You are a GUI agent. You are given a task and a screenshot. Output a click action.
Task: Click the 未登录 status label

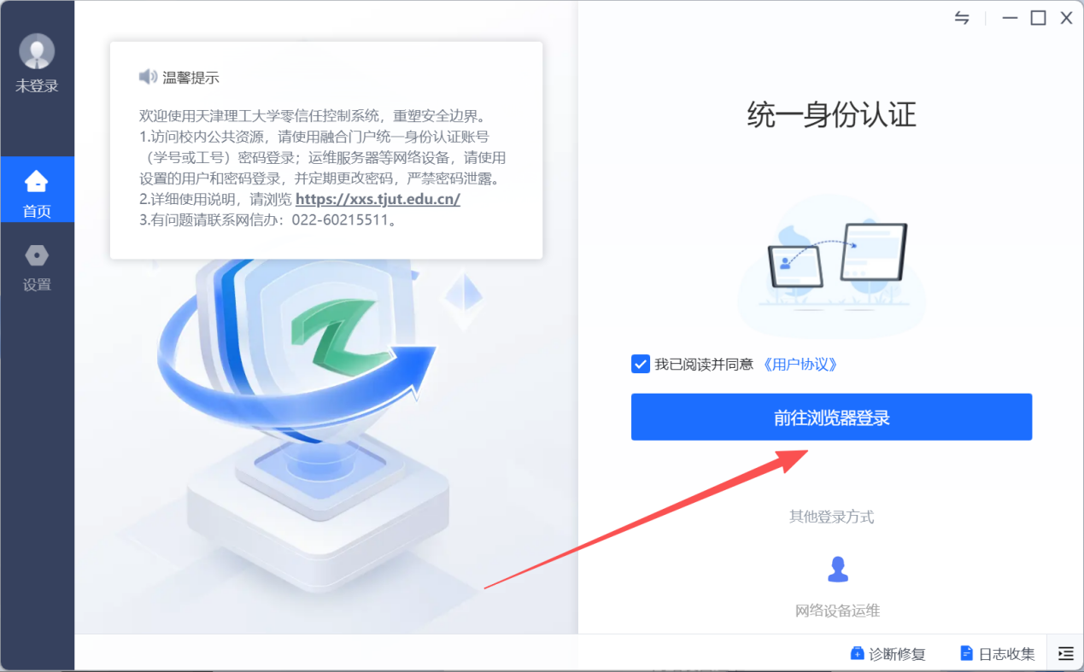coord(37,86)
